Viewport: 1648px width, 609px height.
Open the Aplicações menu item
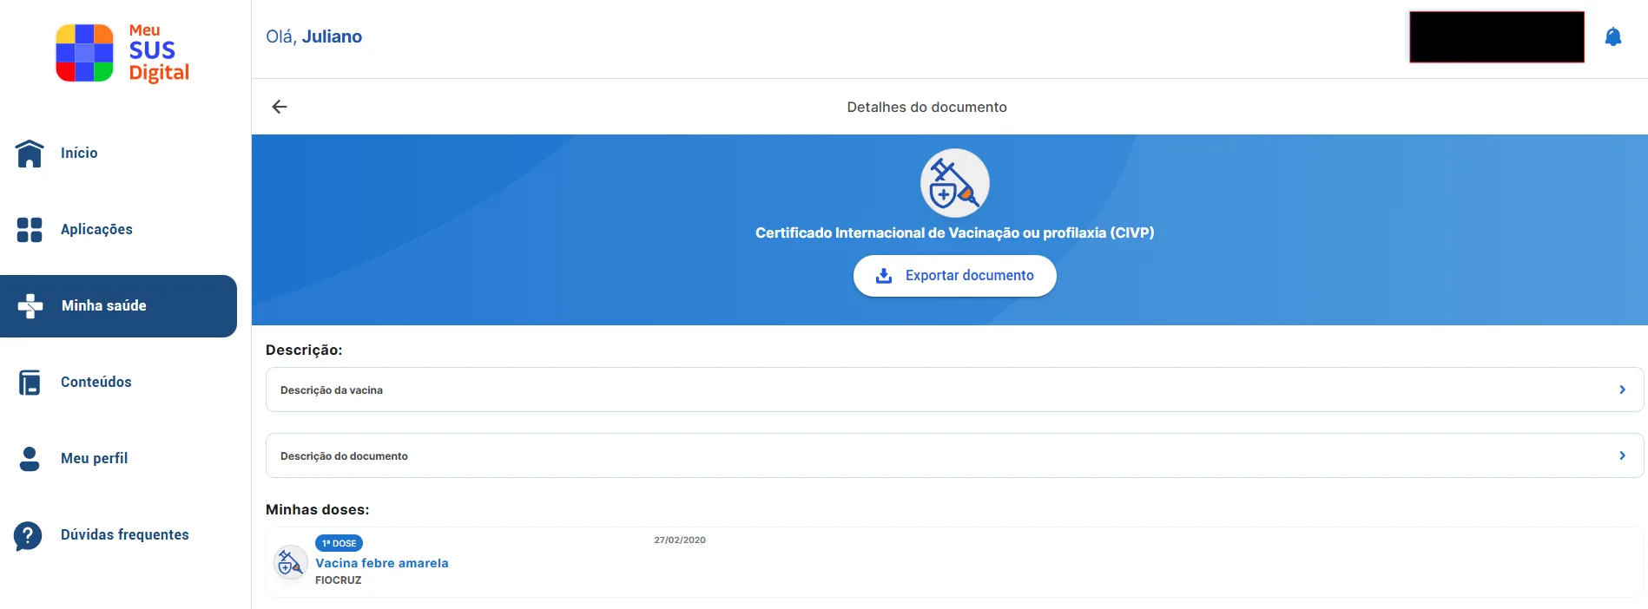tap(96, 230)
